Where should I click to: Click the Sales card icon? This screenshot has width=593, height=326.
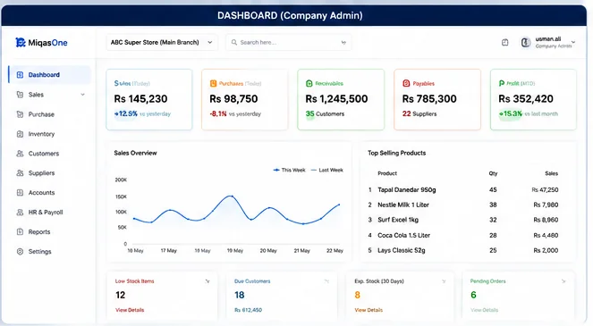[x=117, y=83]
